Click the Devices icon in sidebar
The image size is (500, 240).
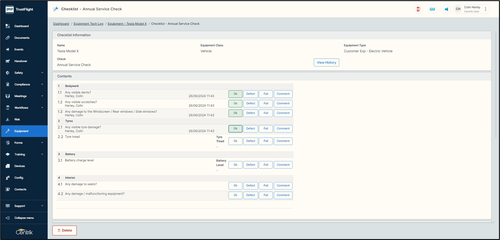coord(8,166)
